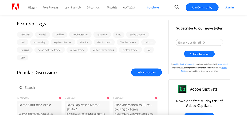The image size is (247, 115).
Task: Click the Subscribe now button
Action: coord(199,54)
